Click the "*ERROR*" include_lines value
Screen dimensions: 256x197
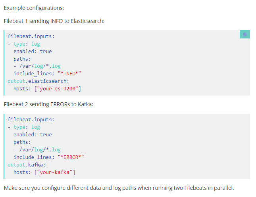pos(71,157)
